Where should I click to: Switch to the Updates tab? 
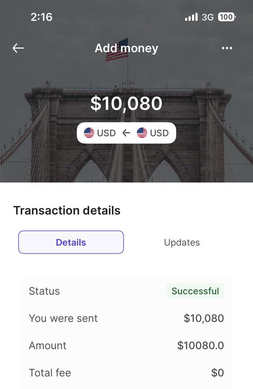point(182,242)
